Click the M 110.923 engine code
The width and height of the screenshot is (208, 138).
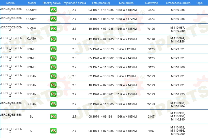point(178,94)
